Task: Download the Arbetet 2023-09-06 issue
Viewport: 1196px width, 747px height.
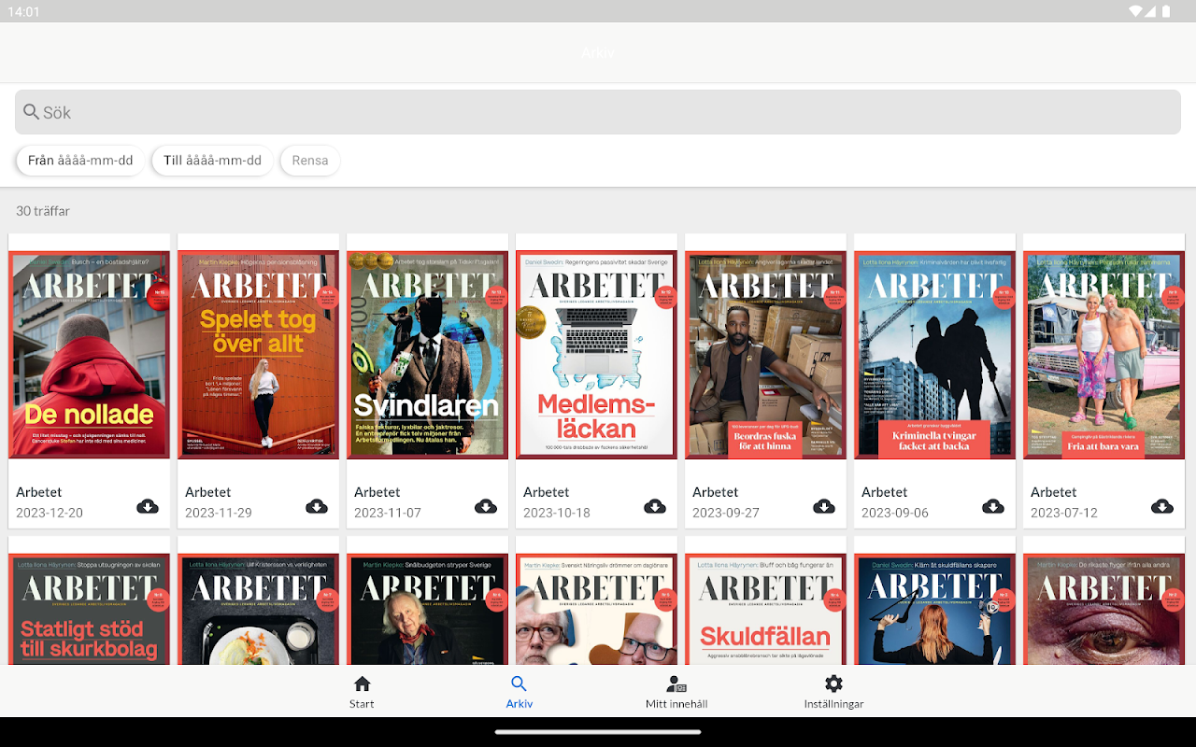Action: tap(993, 506)
